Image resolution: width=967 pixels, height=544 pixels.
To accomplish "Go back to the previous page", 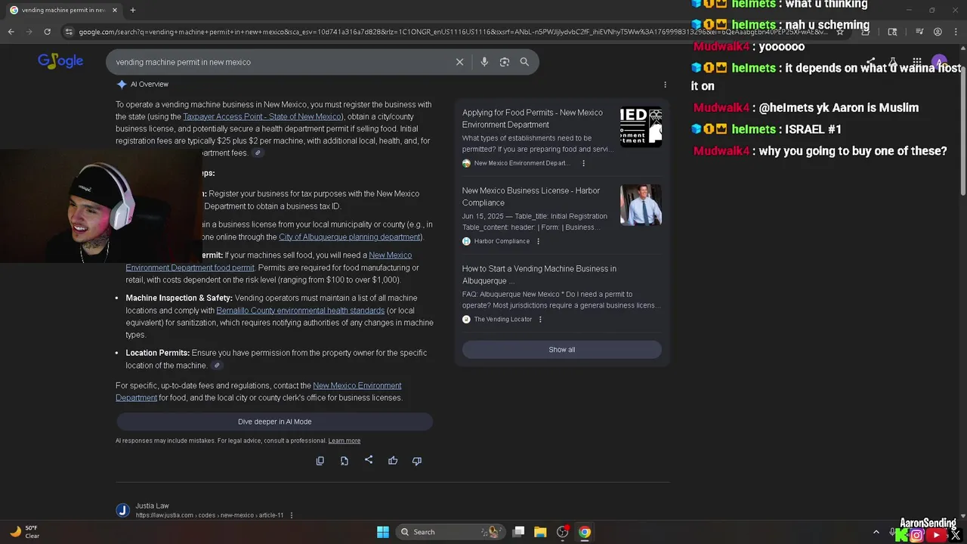I will pyautogui.click(x=11, y=32).
